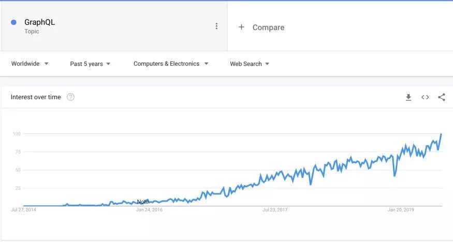
Task: Click the plus icon beside Compare
Action: click(x=241, y=27)
